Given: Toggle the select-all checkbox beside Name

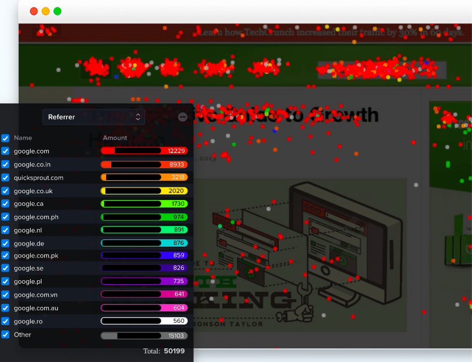Looking at the screenshot, I should pyautogui.click(x=5, y=138).
